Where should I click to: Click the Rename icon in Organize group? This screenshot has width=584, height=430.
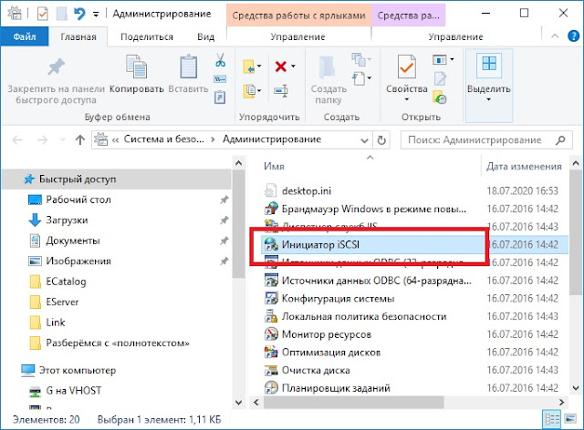[280, 90]
